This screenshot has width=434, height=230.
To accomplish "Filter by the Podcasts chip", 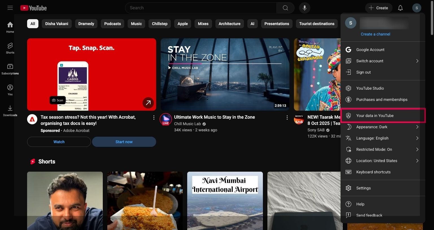I will (112, 24).
